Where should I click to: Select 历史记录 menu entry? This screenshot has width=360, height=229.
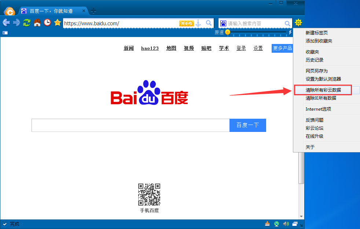coord(315,60)
